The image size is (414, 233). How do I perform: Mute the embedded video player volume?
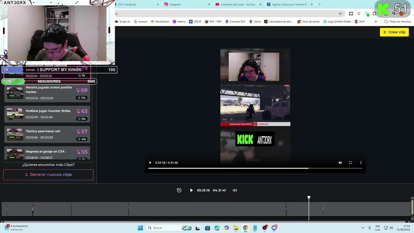340,163
